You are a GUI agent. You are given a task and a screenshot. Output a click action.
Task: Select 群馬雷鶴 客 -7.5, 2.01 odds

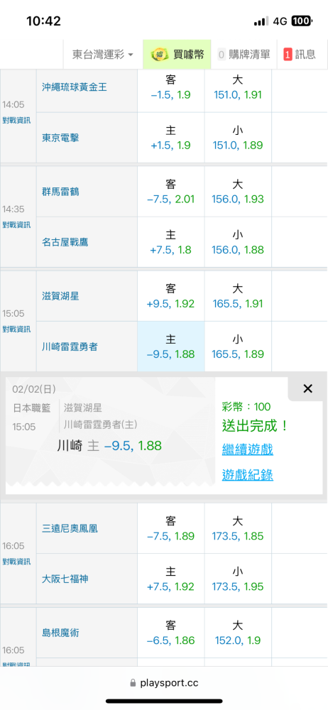tap(171, 192)
